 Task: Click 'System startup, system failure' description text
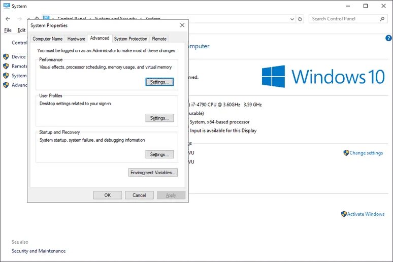[x=92, y=140]
